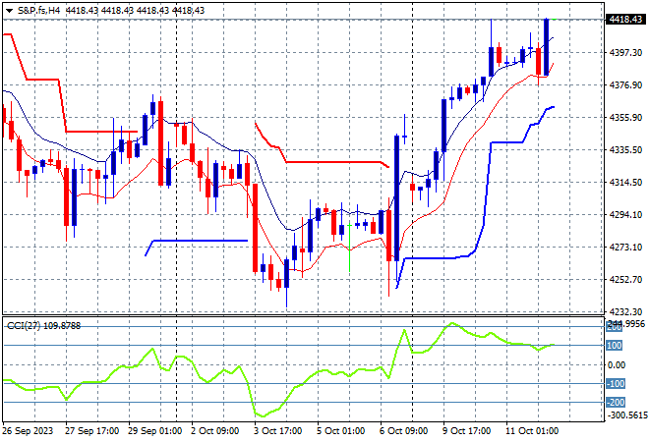649x442 pixels.
Task: Click the CCI -200 level label
Action: point(615,403)
